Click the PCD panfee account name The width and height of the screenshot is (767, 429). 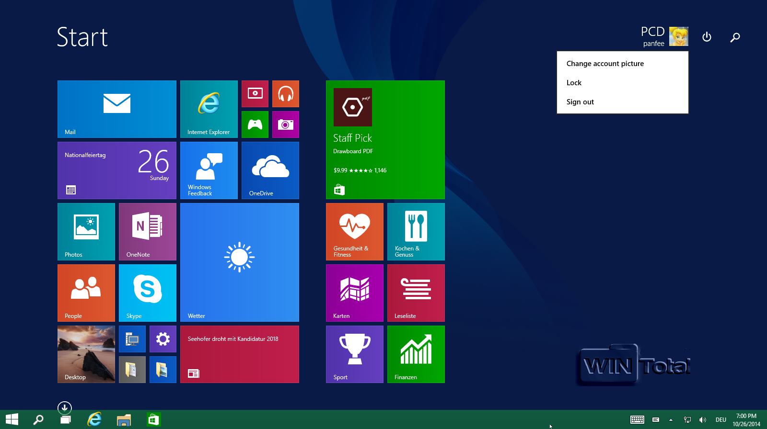click(x=653, y=36)
